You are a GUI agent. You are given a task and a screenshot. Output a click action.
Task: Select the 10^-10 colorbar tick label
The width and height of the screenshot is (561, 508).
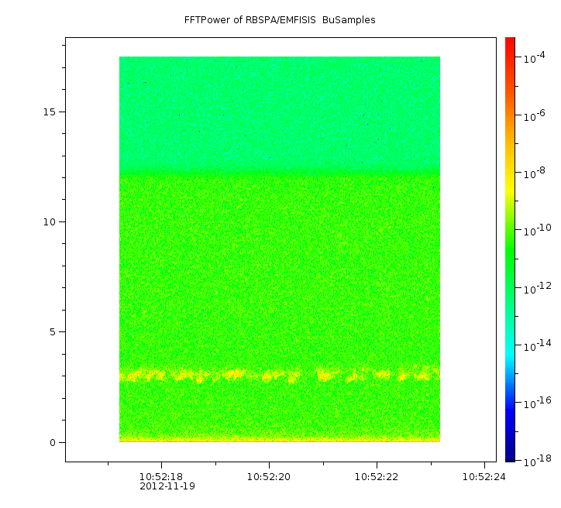535,230
